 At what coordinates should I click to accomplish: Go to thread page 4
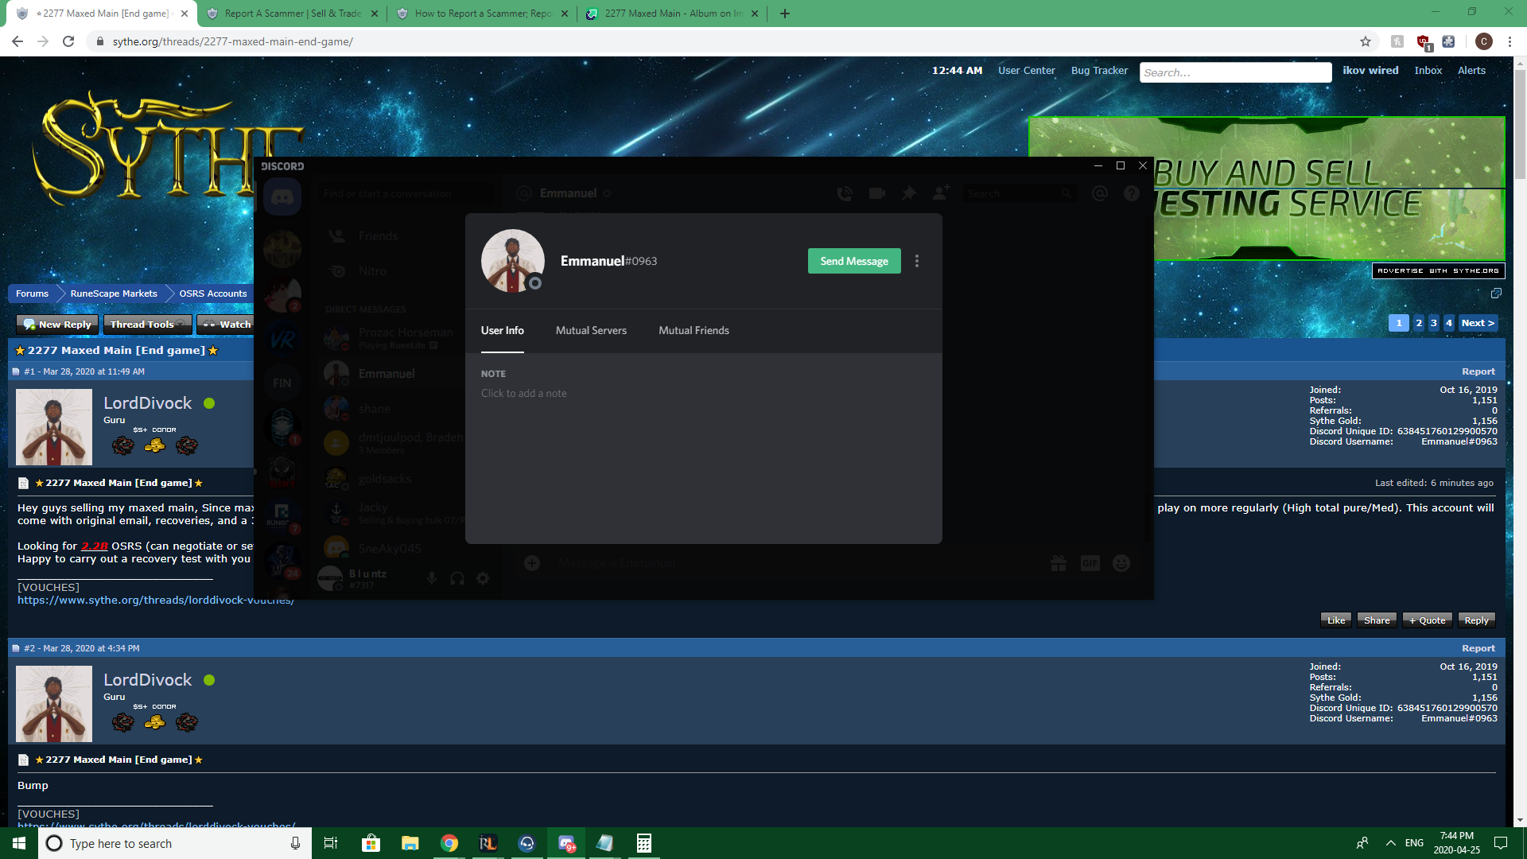pyautogui.click(x=1449, y=323)
